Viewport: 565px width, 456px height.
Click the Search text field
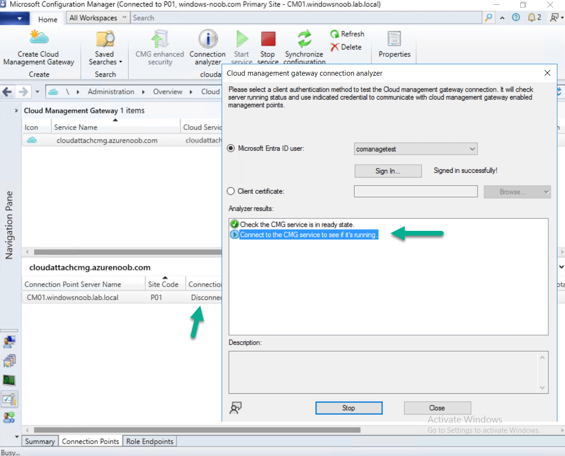[x=306, y=18]
